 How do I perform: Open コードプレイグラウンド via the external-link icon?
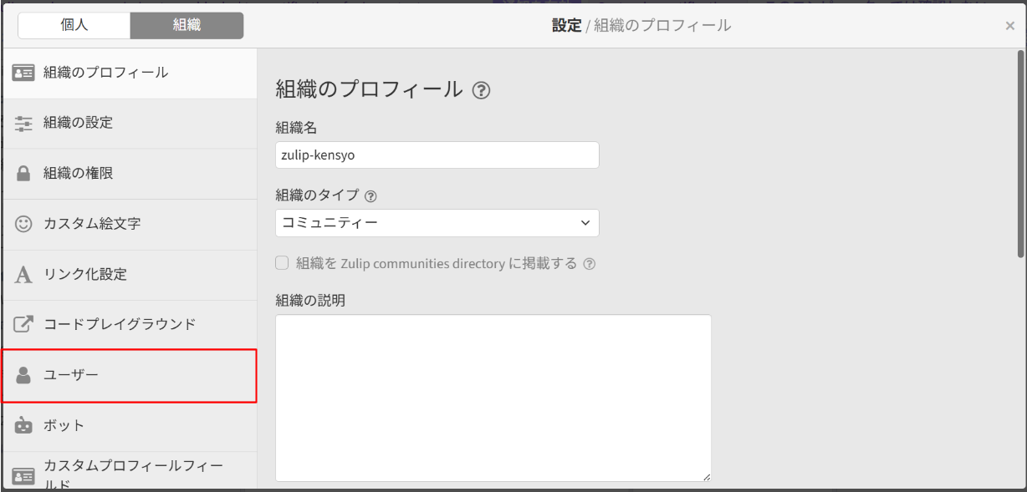pos(25,324)
